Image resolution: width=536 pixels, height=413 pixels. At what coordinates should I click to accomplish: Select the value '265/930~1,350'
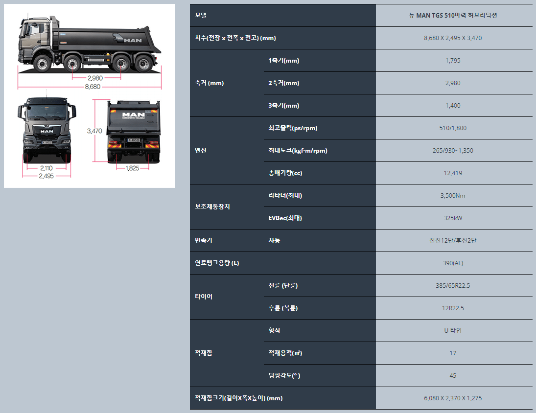453,151
